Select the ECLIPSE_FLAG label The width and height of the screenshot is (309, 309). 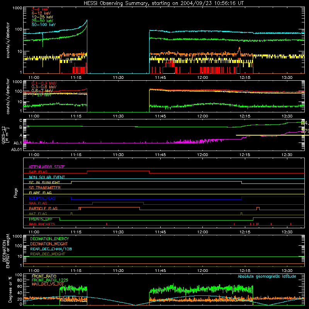point(42,198)
